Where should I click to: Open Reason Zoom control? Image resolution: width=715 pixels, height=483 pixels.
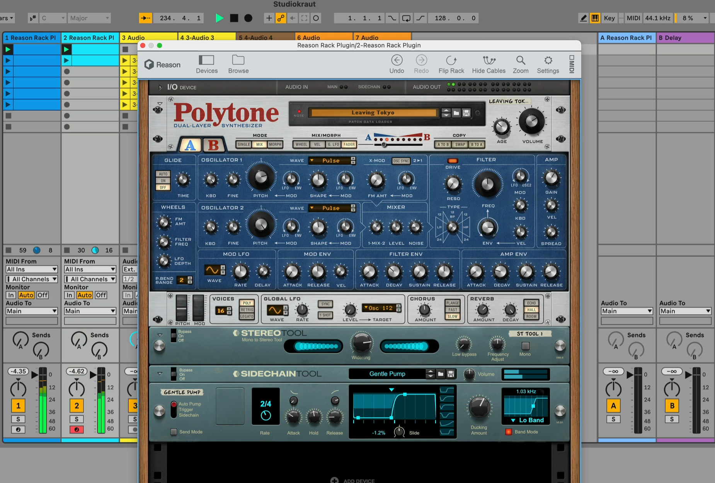(x=520, y=64)
